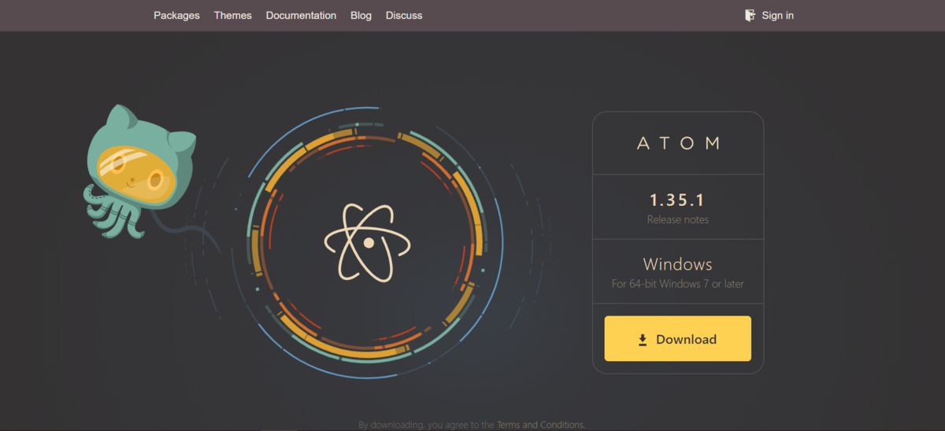The image size is (945, 431).
Task: Click the ATOM title text
Action: [678, 143]
